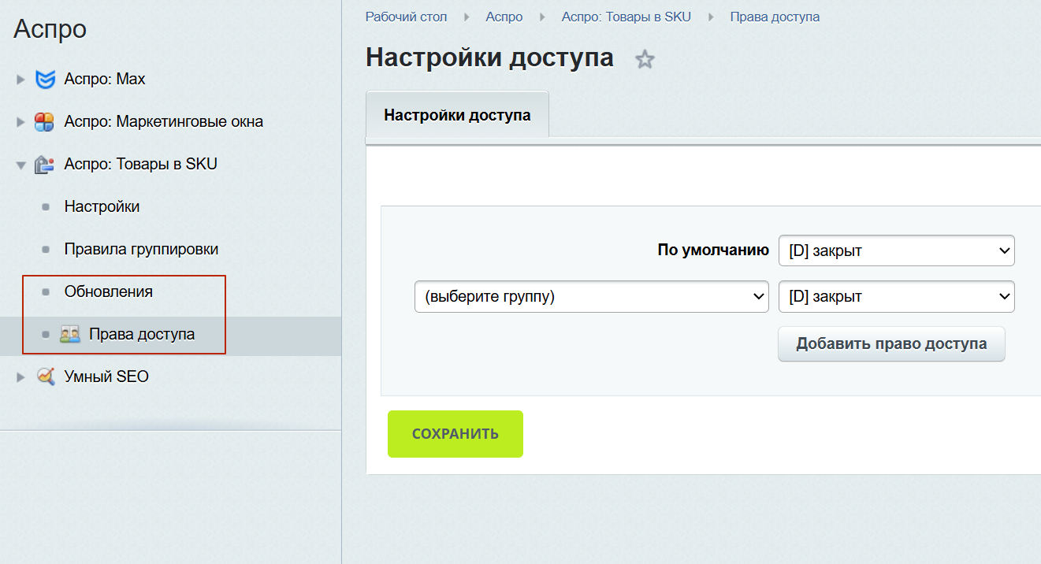
Task: Click the Аспро: Товары в SKU module icon
Action: [44, 165]
